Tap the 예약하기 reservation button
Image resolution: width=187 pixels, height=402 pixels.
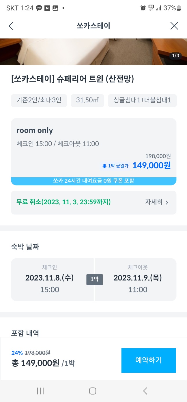(148, 360)
